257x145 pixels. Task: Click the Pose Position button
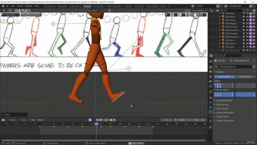[224, 77]
